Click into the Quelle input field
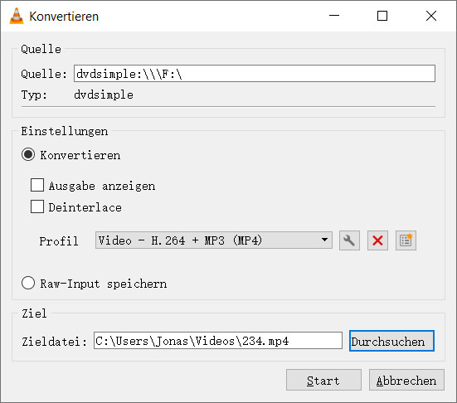The width and height of the screenshot is (457, 403). coord(255,74)
